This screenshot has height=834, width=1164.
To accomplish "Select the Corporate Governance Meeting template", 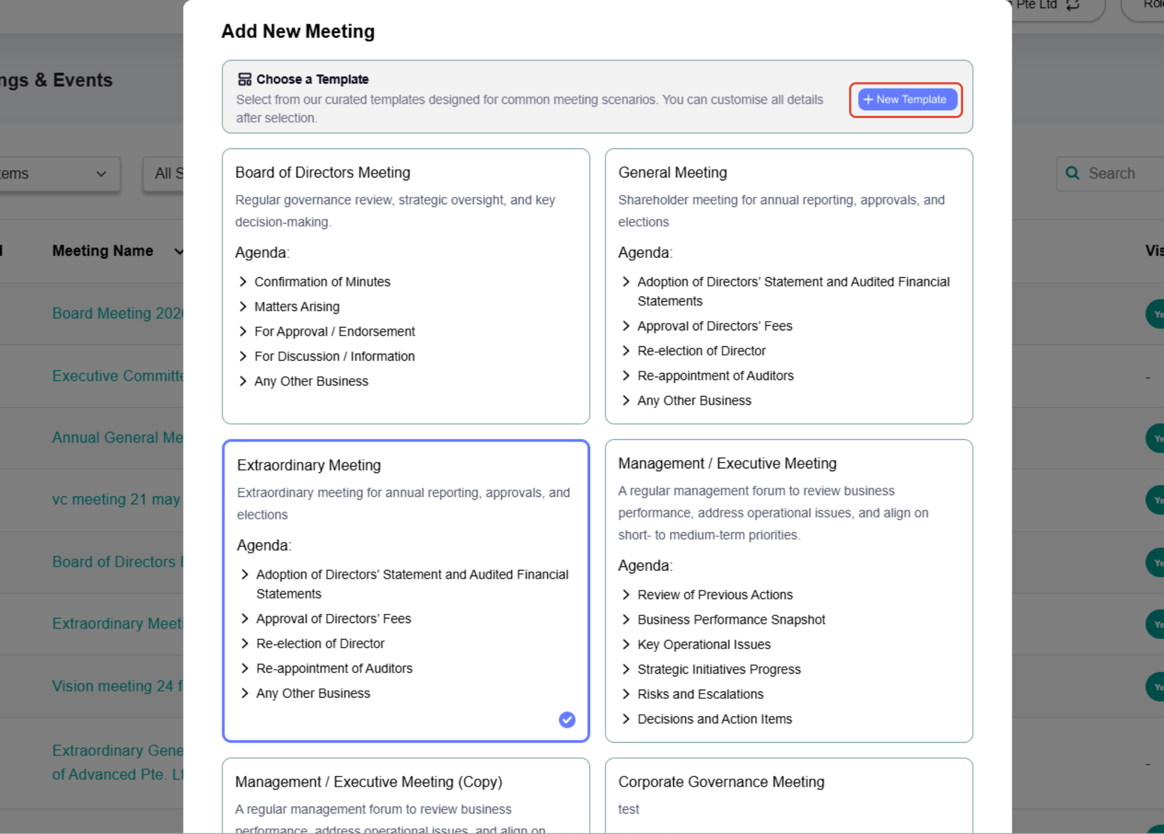I will (x=789, y=796).
